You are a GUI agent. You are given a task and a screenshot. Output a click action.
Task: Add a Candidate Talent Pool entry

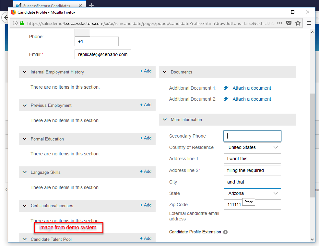point(146,238)
